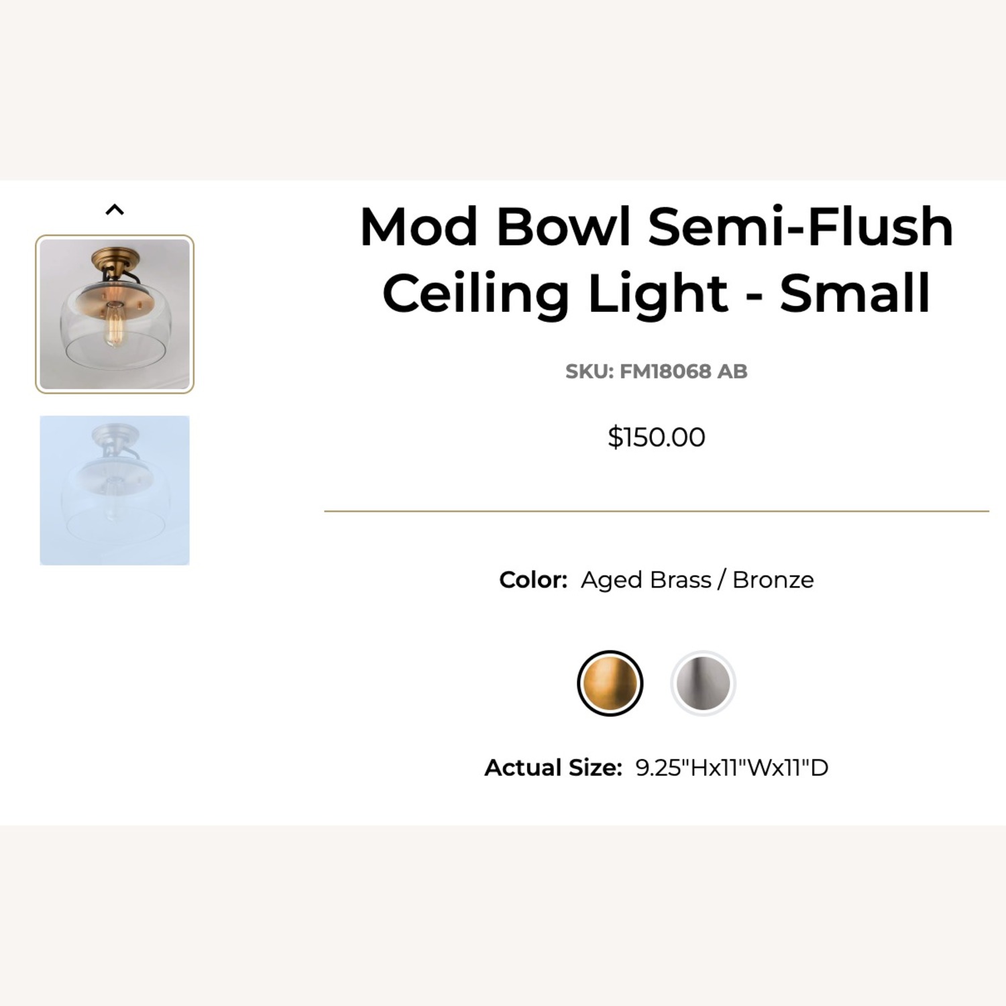Screen dimensions: 1006x1006
Task: Switch finish by clicking the unselected swatch
Action: (x=700, y=683)
